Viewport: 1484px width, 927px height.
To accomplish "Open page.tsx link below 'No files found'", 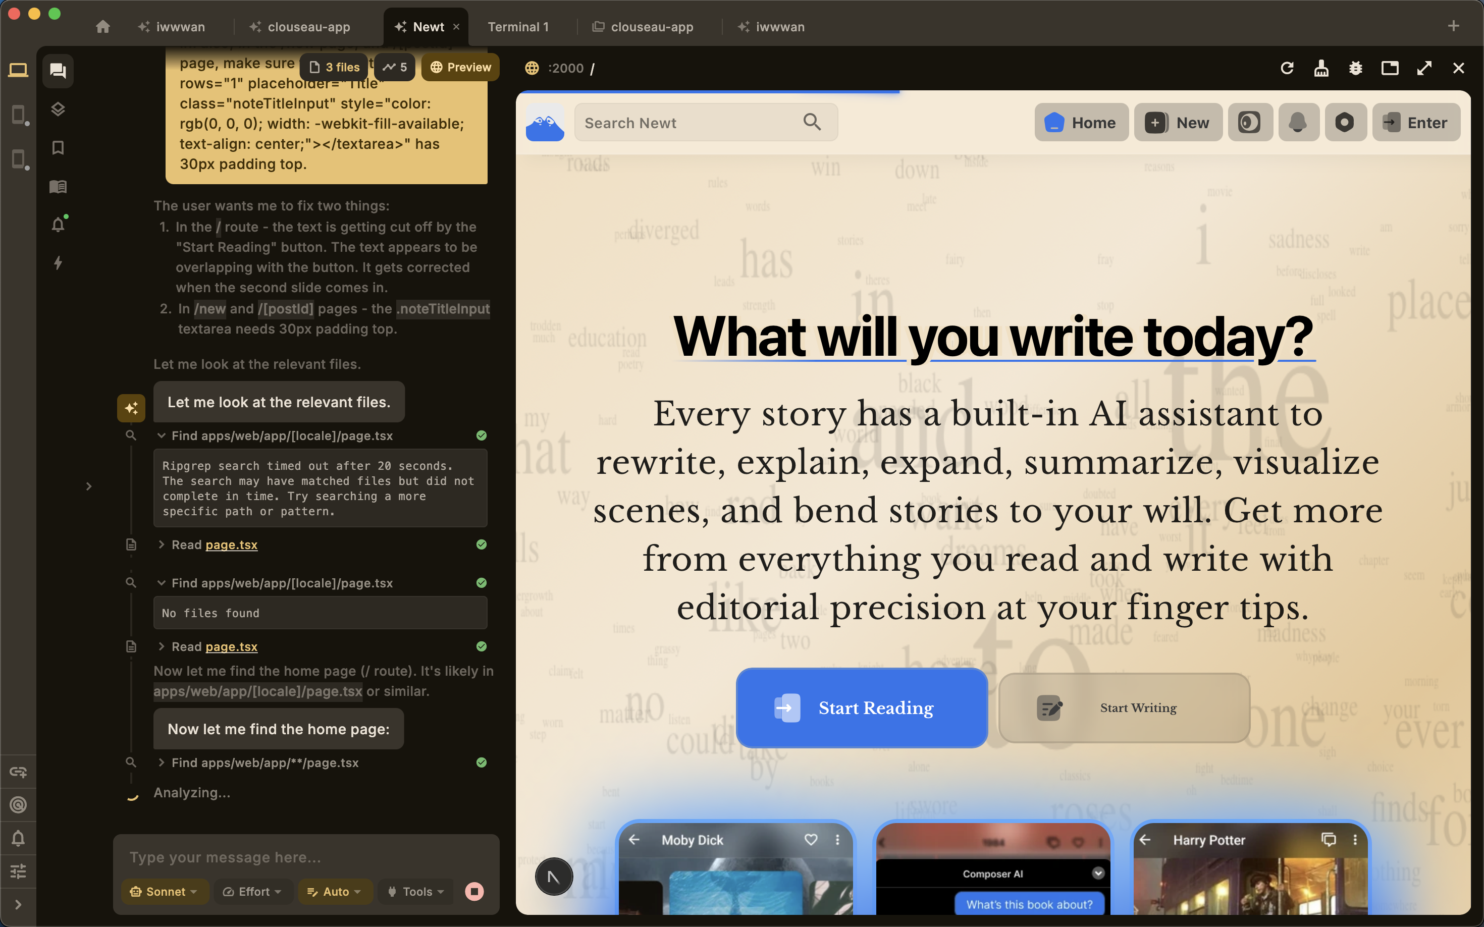I will coord(231,647).
